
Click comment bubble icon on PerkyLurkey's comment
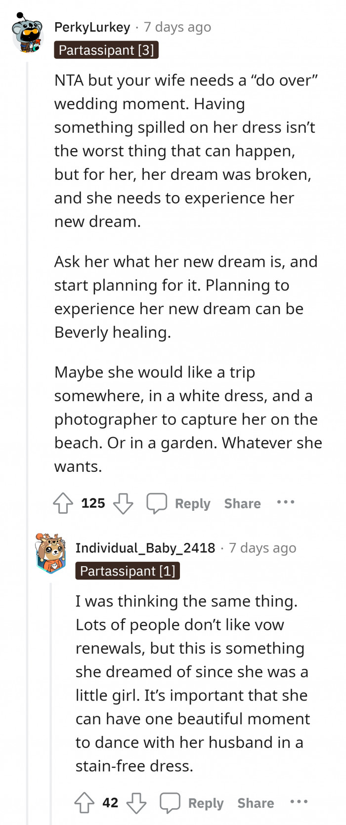coord(157,503)
